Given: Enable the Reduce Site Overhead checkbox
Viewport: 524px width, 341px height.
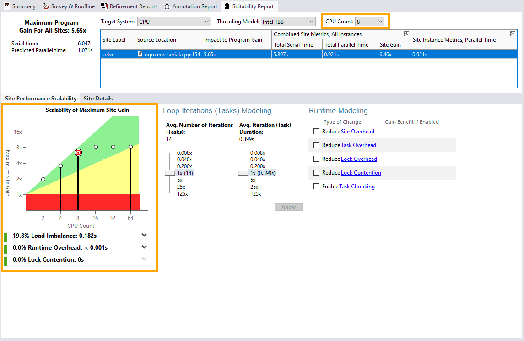Looking at the screenshot, I should tap(316, 132).
